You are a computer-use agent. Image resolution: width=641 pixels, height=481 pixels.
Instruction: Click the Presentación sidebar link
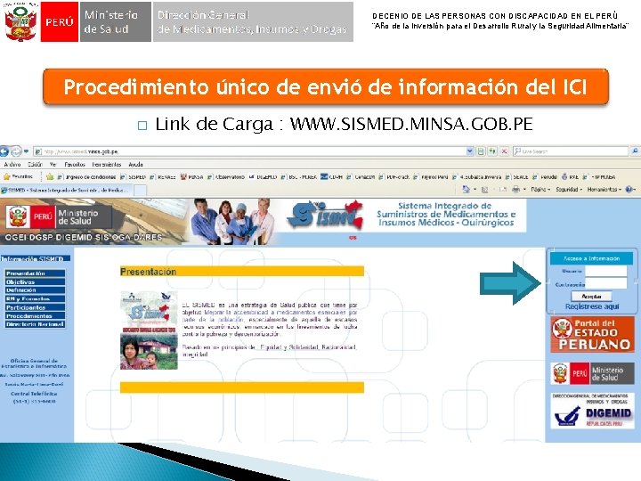(35, 273)
